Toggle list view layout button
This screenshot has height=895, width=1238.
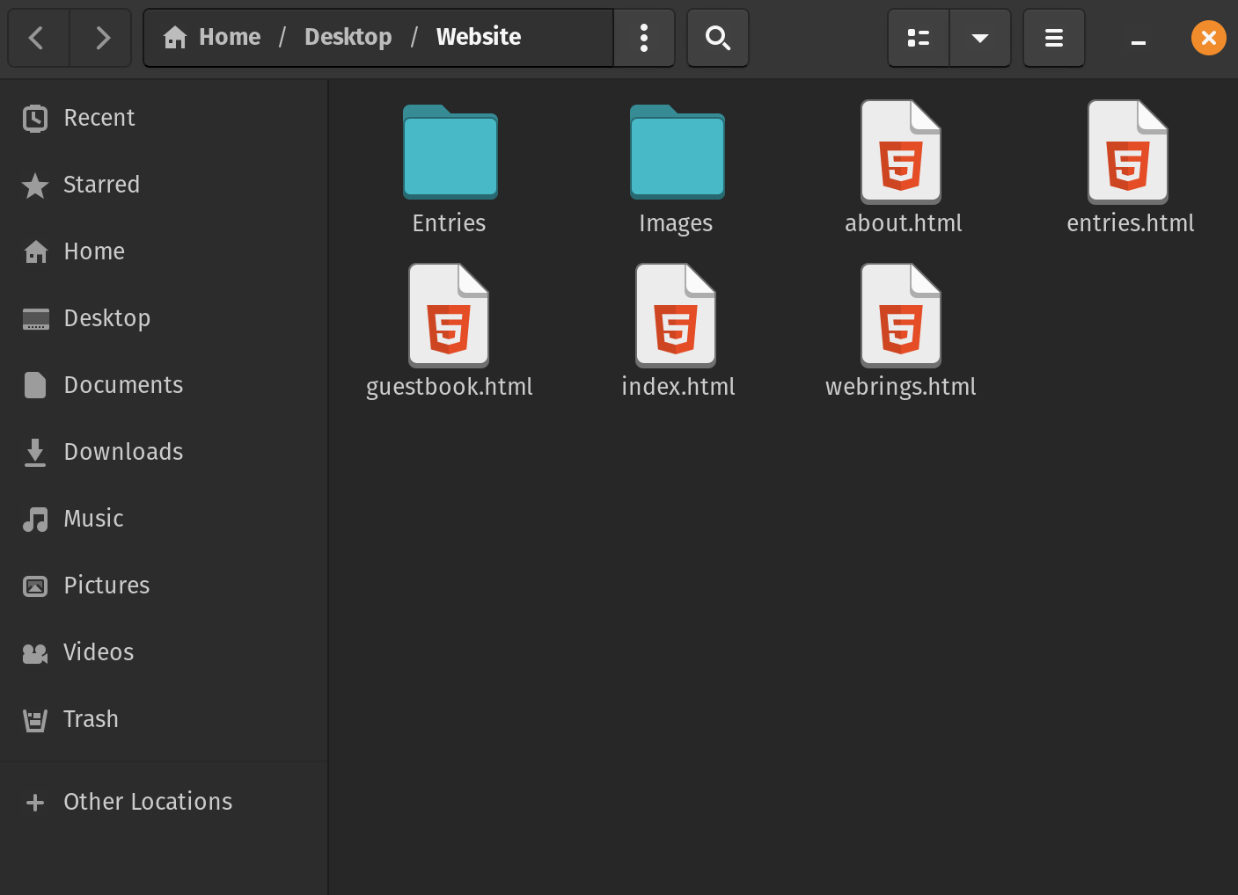coord(919,38)
